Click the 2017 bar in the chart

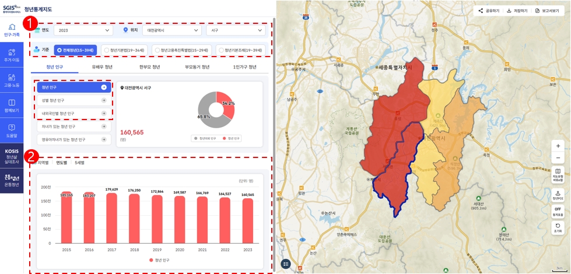[111, 217]
